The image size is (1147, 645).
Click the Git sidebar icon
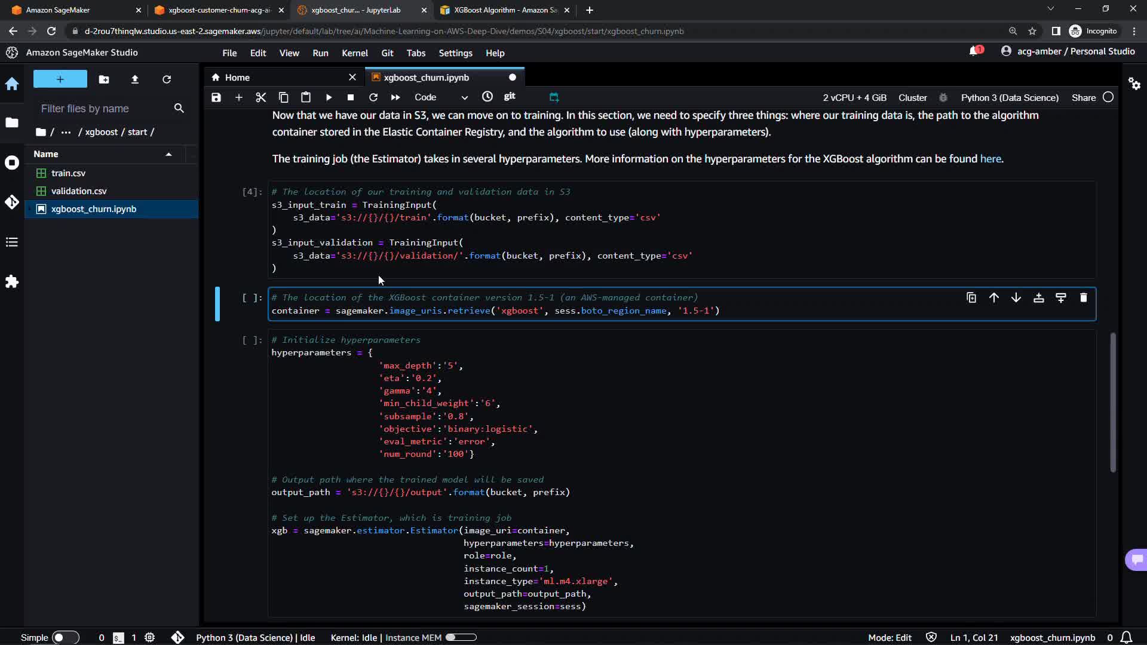(12, 202)
